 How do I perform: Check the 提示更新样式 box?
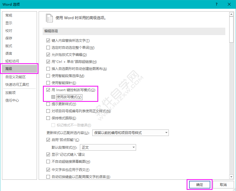(48, 104)
